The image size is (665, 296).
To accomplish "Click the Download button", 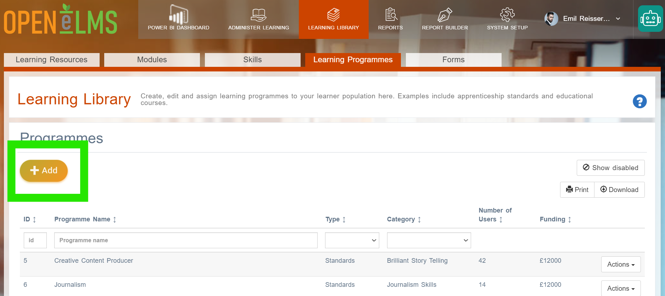I will pyautogui.click(x=619, y=190).
